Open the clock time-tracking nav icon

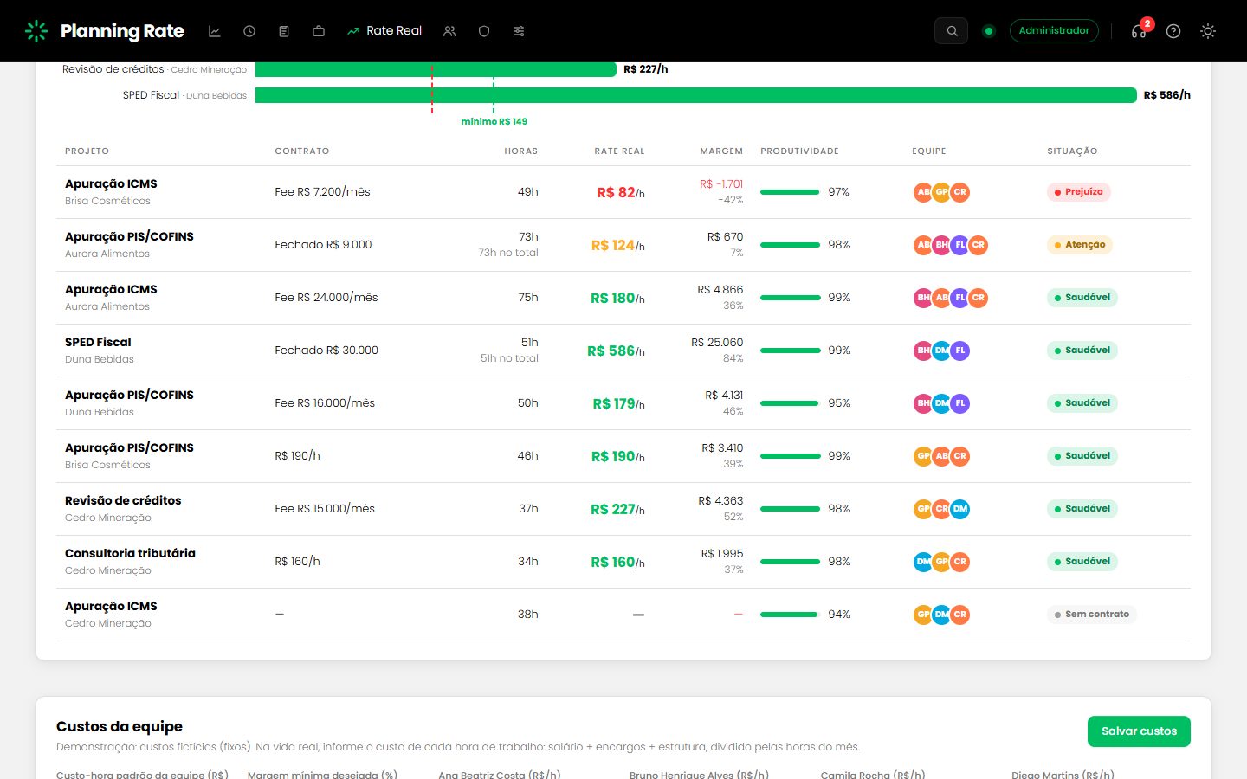pyautogui.click(x=249, y=31)
